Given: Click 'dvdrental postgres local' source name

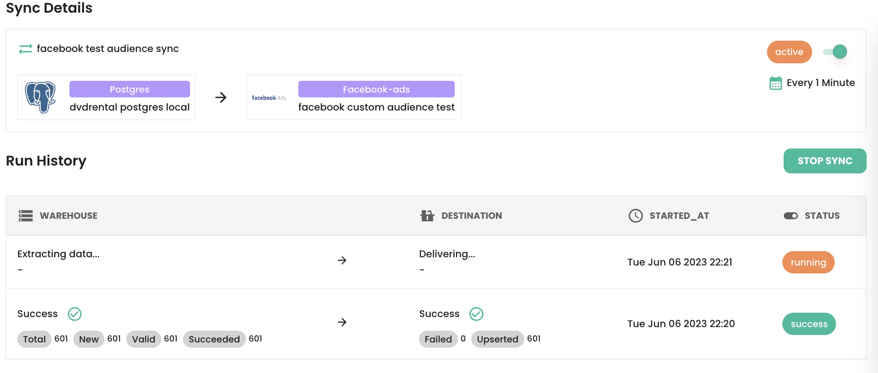Looking at the screenshot, I should tap(130, 107).
